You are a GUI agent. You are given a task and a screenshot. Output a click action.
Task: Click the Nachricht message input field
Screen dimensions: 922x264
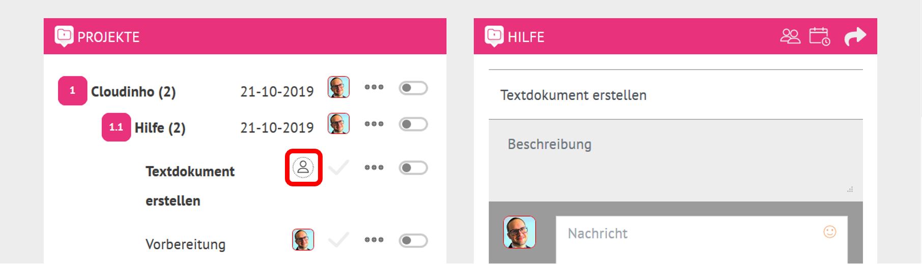(702, 240)
